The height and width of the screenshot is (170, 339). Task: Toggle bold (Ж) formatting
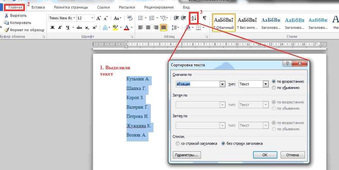pos(52,28)
